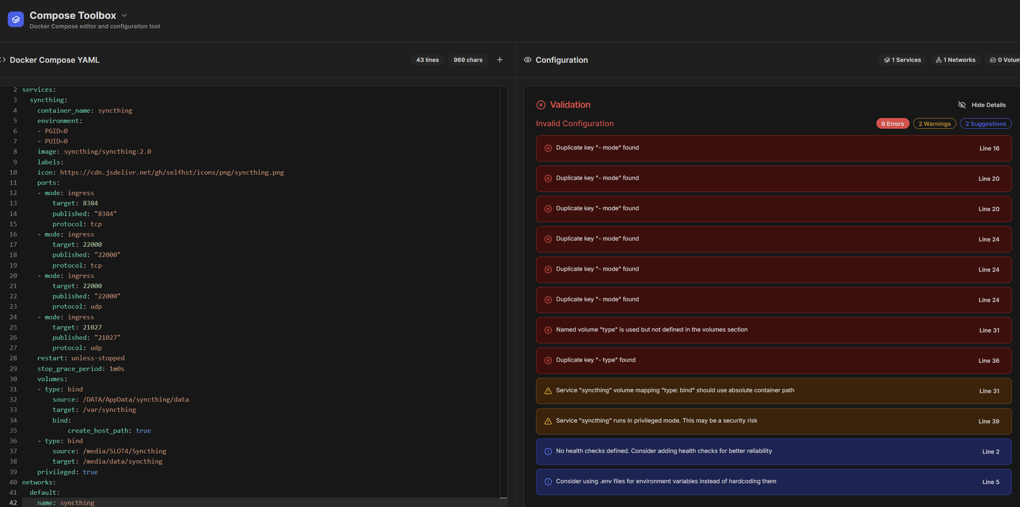Click the eye icon beside Configuration heading

pos(527,60)
